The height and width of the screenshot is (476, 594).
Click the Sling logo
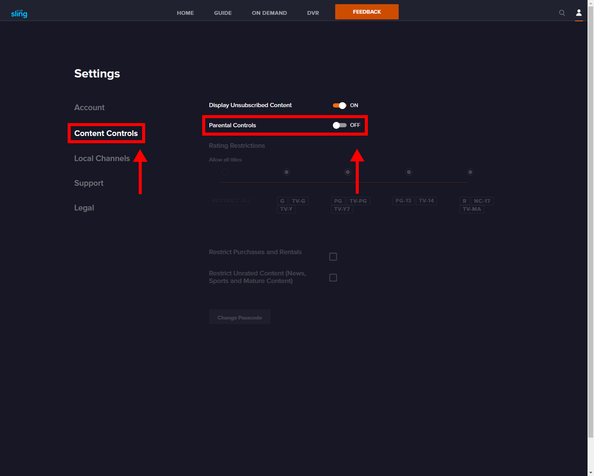pos(19,13)
